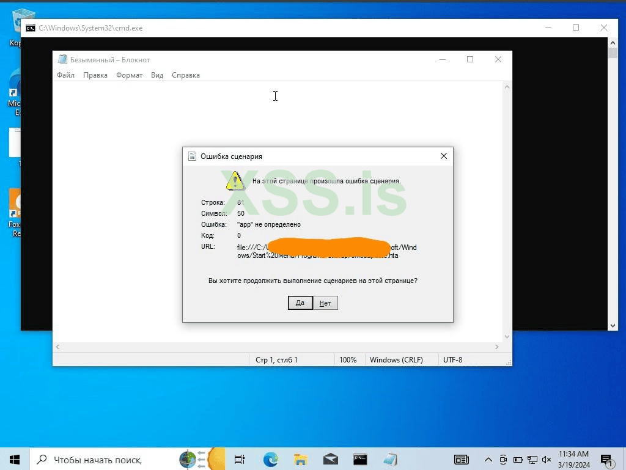The width and height of the screenshot is (626, 470).
Task: Click the Нет button in the script error dialog
Action: (x=325, y=303)
